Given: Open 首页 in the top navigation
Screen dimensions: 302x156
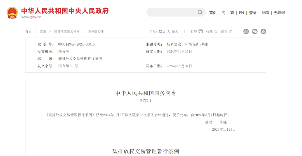Looking at the screenshot, I should point(213,13).
